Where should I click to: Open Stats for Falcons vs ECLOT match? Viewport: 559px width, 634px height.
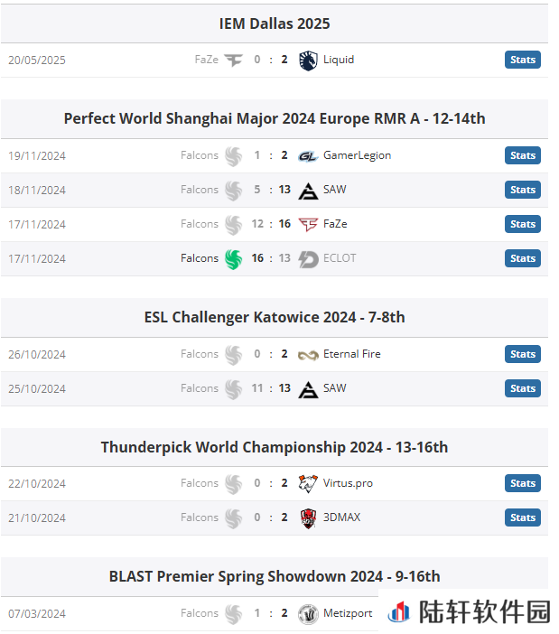point(522,259)
